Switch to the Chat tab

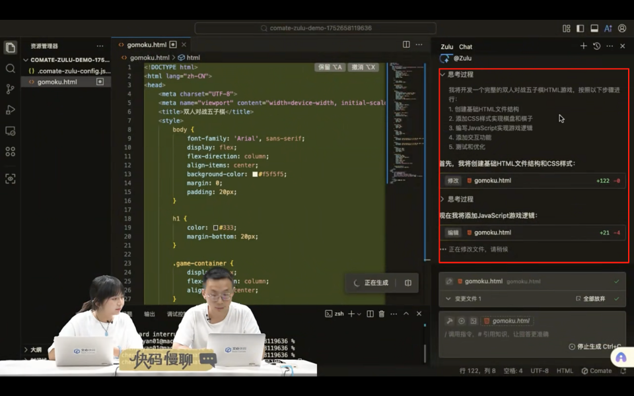pyautogui.click(x=466, y=46)
